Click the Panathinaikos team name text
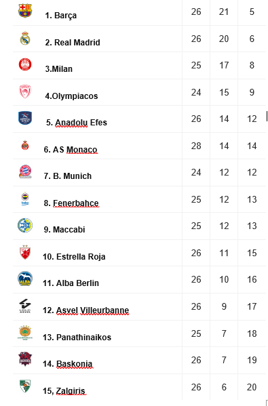The width and height of the screenshot is (268, 406). 77,337
